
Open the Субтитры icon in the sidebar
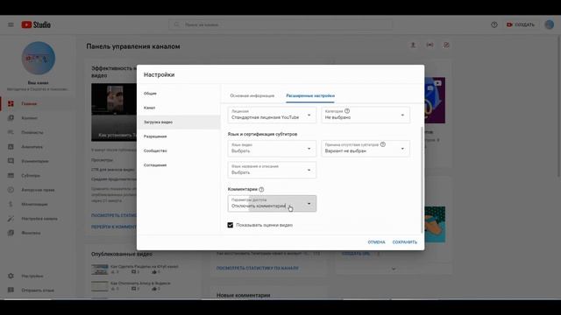11,175
